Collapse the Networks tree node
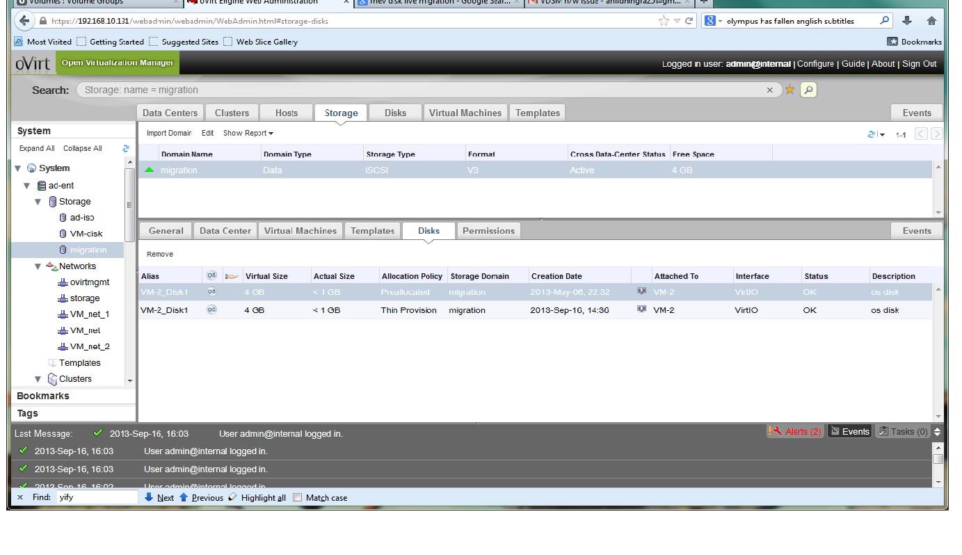 (38, 266)
